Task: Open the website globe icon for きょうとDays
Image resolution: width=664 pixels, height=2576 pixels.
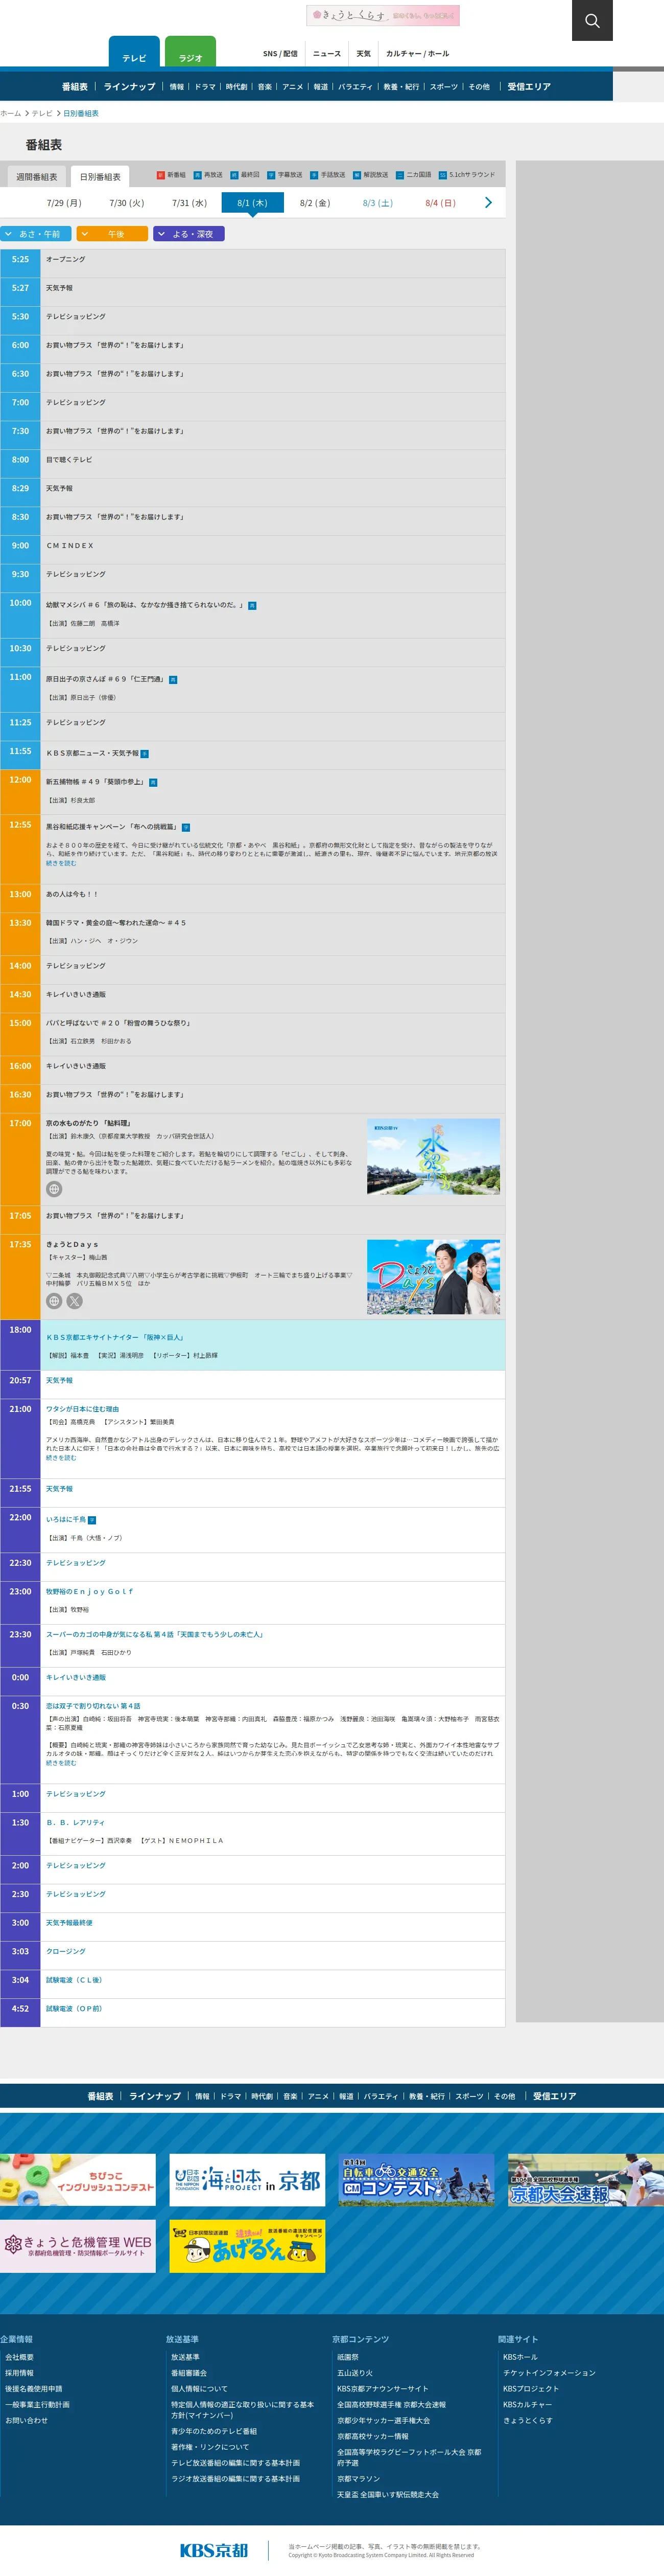Action: 54,1301
